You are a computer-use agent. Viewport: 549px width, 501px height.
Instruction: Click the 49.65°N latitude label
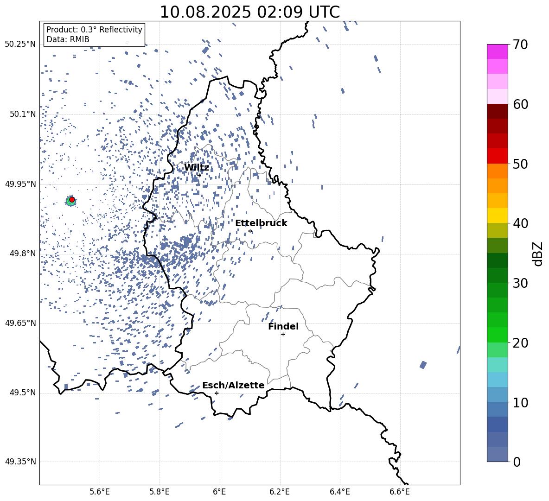point(20,323)
